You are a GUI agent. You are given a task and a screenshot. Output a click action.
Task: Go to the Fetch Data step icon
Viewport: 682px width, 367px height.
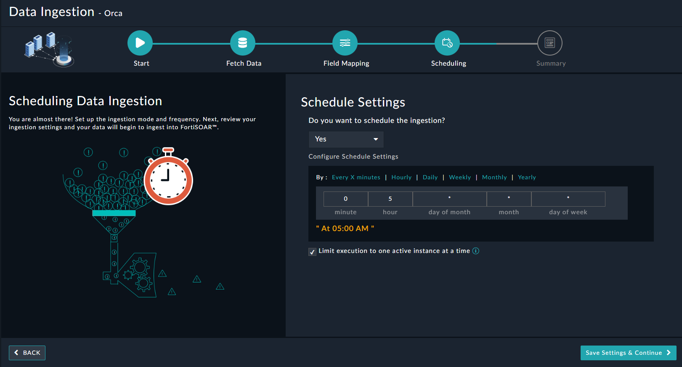(x=243, y=43)
